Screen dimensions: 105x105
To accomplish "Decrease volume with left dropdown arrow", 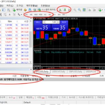I will click(x=44, y=22).
